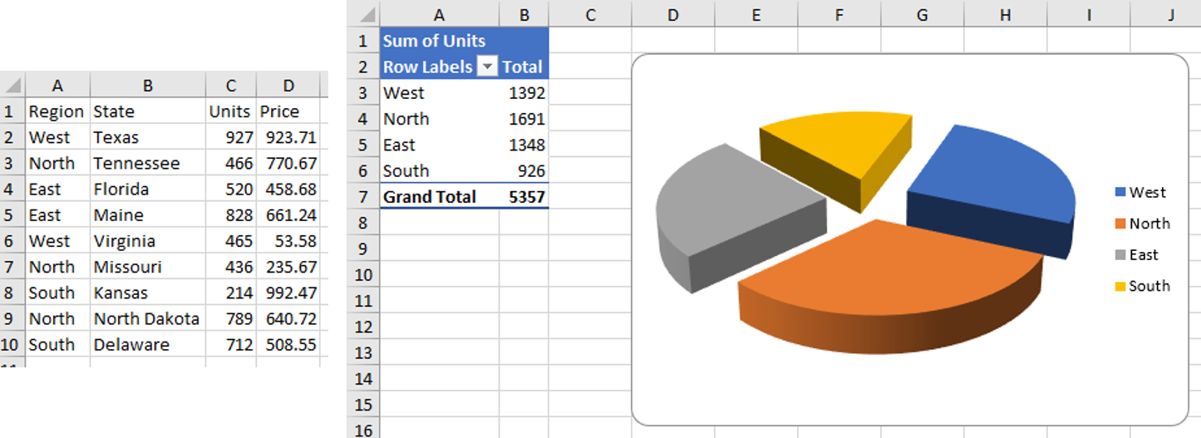The image size is (1201, 438).
Task: Select column J header in pivot sheet
Action: point(1170,15)
